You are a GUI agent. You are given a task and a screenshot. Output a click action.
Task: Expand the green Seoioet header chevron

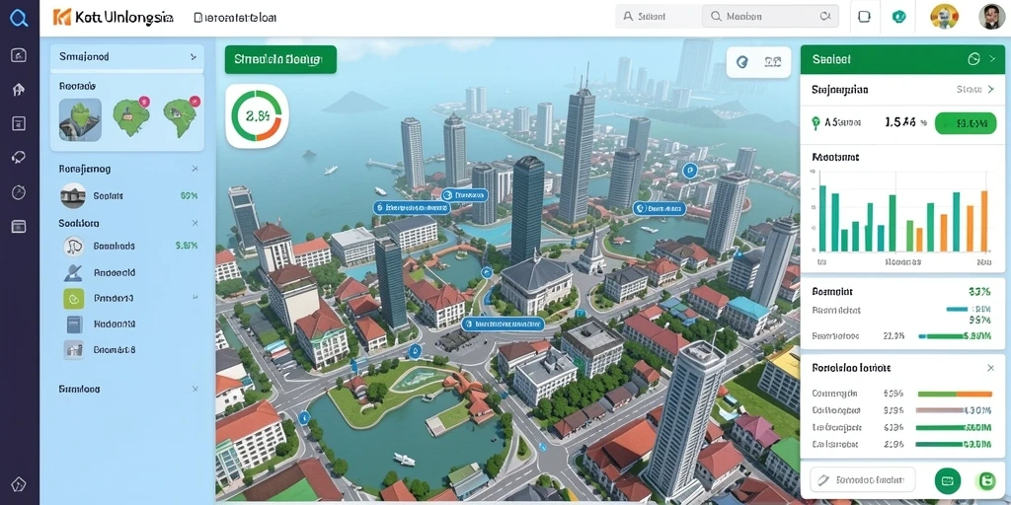coord(992,59)
